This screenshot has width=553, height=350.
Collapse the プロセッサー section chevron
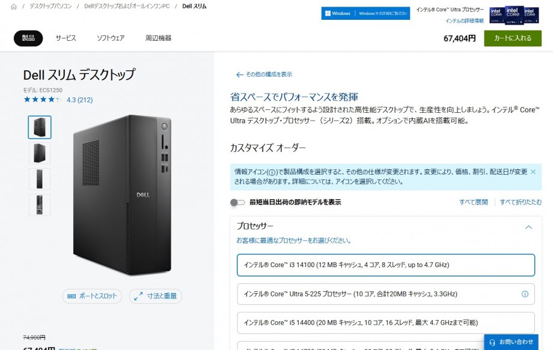click(528, 227)
